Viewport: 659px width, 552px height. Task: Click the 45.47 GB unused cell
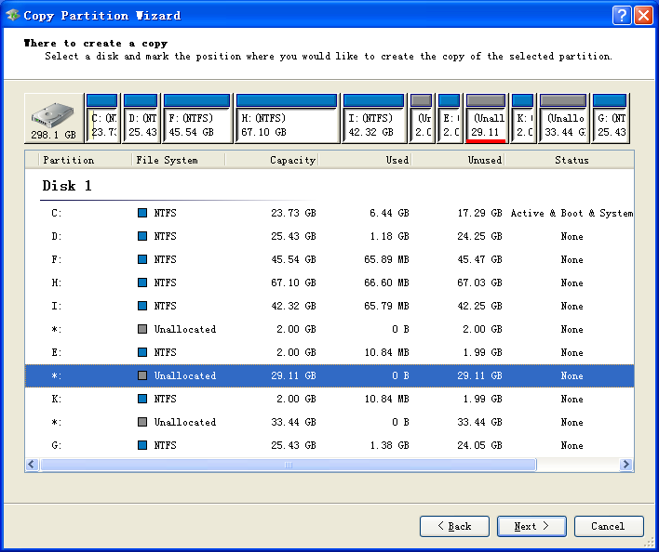point(479,259)
